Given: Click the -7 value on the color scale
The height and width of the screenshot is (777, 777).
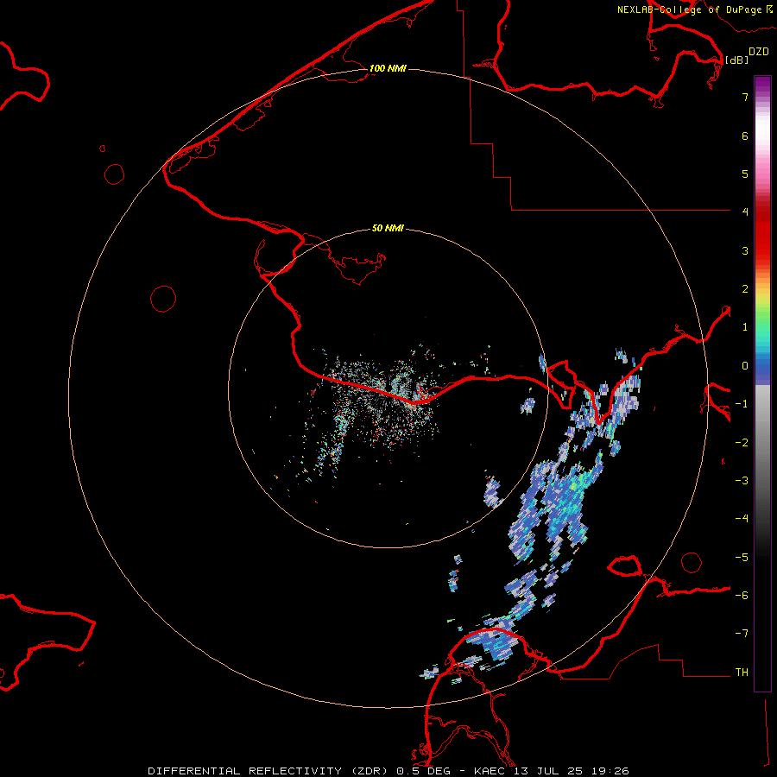Looking at the screenshot, I should [742, 634].
